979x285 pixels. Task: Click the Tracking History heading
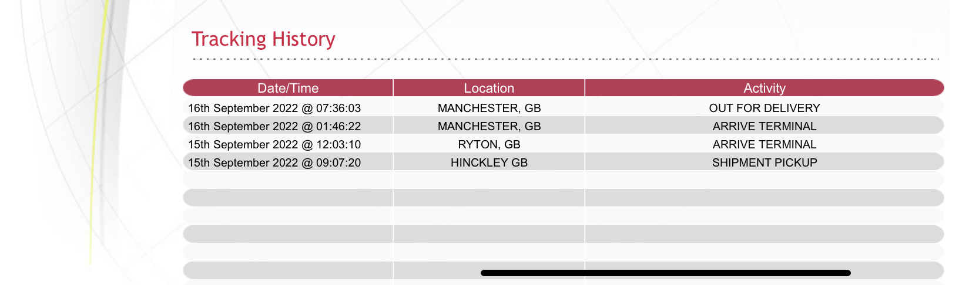(263, 39)
